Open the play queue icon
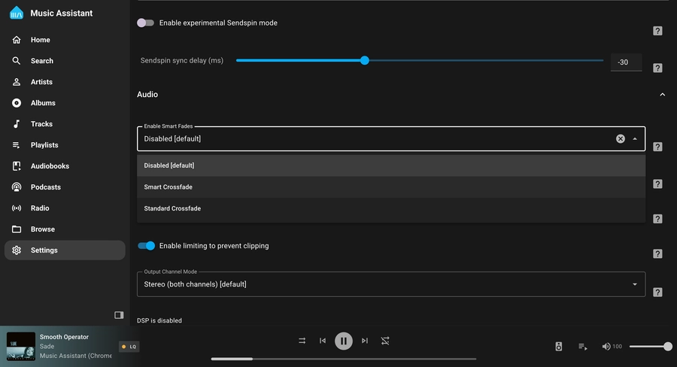Screen dimensions: 677x367 click(x=582, y=347)
